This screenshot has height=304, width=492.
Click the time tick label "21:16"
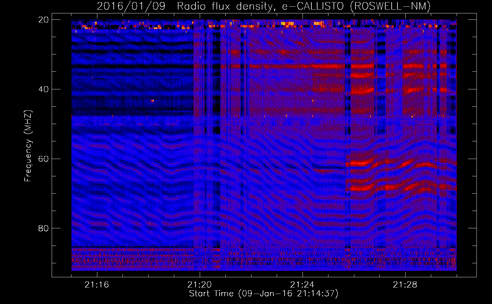coord(97,285)
